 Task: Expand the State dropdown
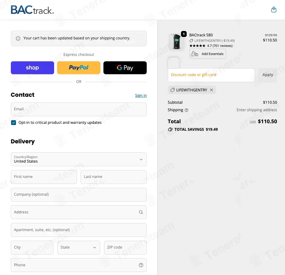[79, 247]
